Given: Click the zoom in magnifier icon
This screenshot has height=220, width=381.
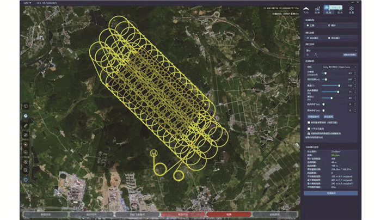Looking at the screenshot, I should [26, 162].
